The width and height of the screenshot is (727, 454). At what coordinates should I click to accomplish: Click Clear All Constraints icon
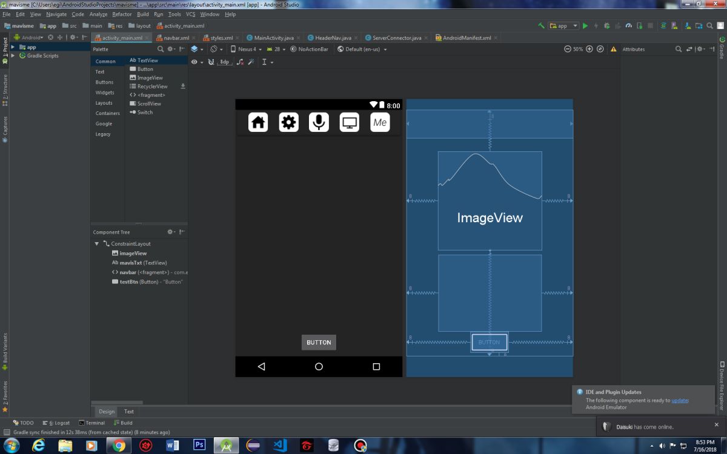240,62
